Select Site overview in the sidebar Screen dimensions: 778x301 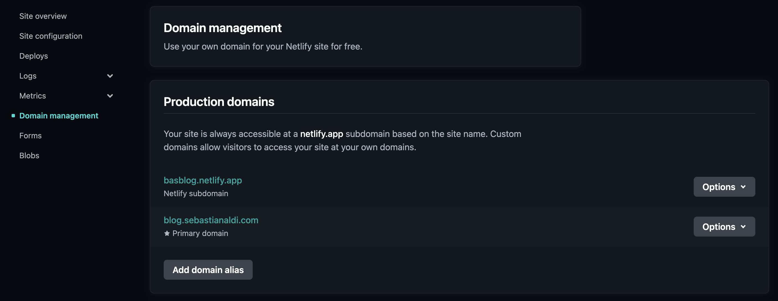43,16
